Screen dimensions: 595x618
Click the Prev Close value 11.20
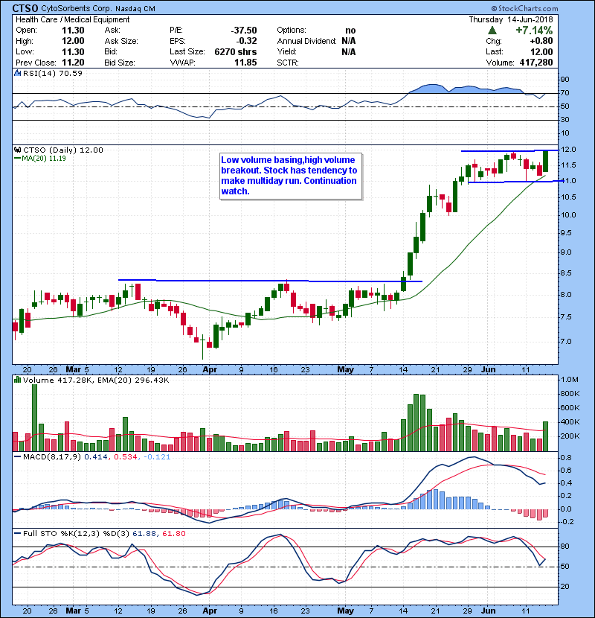pos(73,63)
